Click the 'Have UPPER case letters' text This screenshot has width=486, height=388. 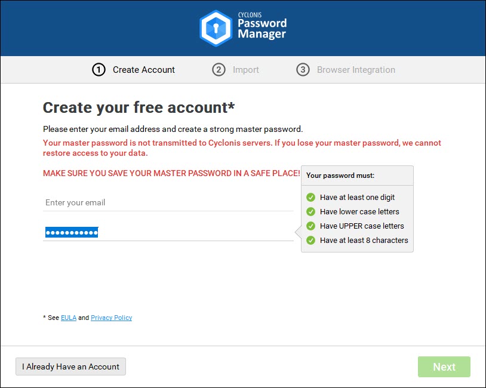(362, 226)
